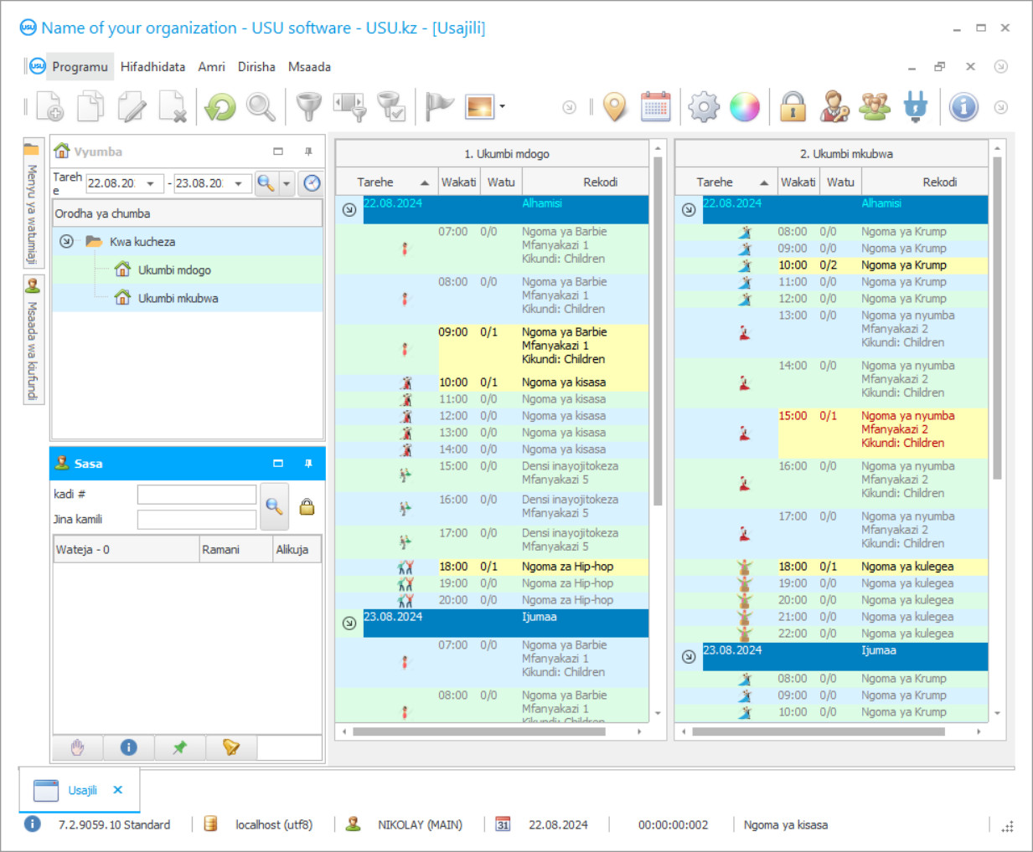
Task: Click the Tarehe column header in Ukumbi mkubwa
Action: tap(715, 182)
